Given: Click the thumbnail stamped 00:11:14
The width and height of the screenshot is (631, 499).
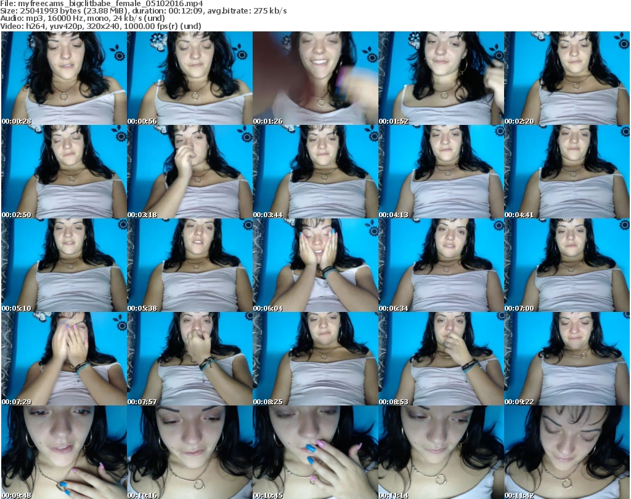Looking at the screenshot, I should [441, 452].
